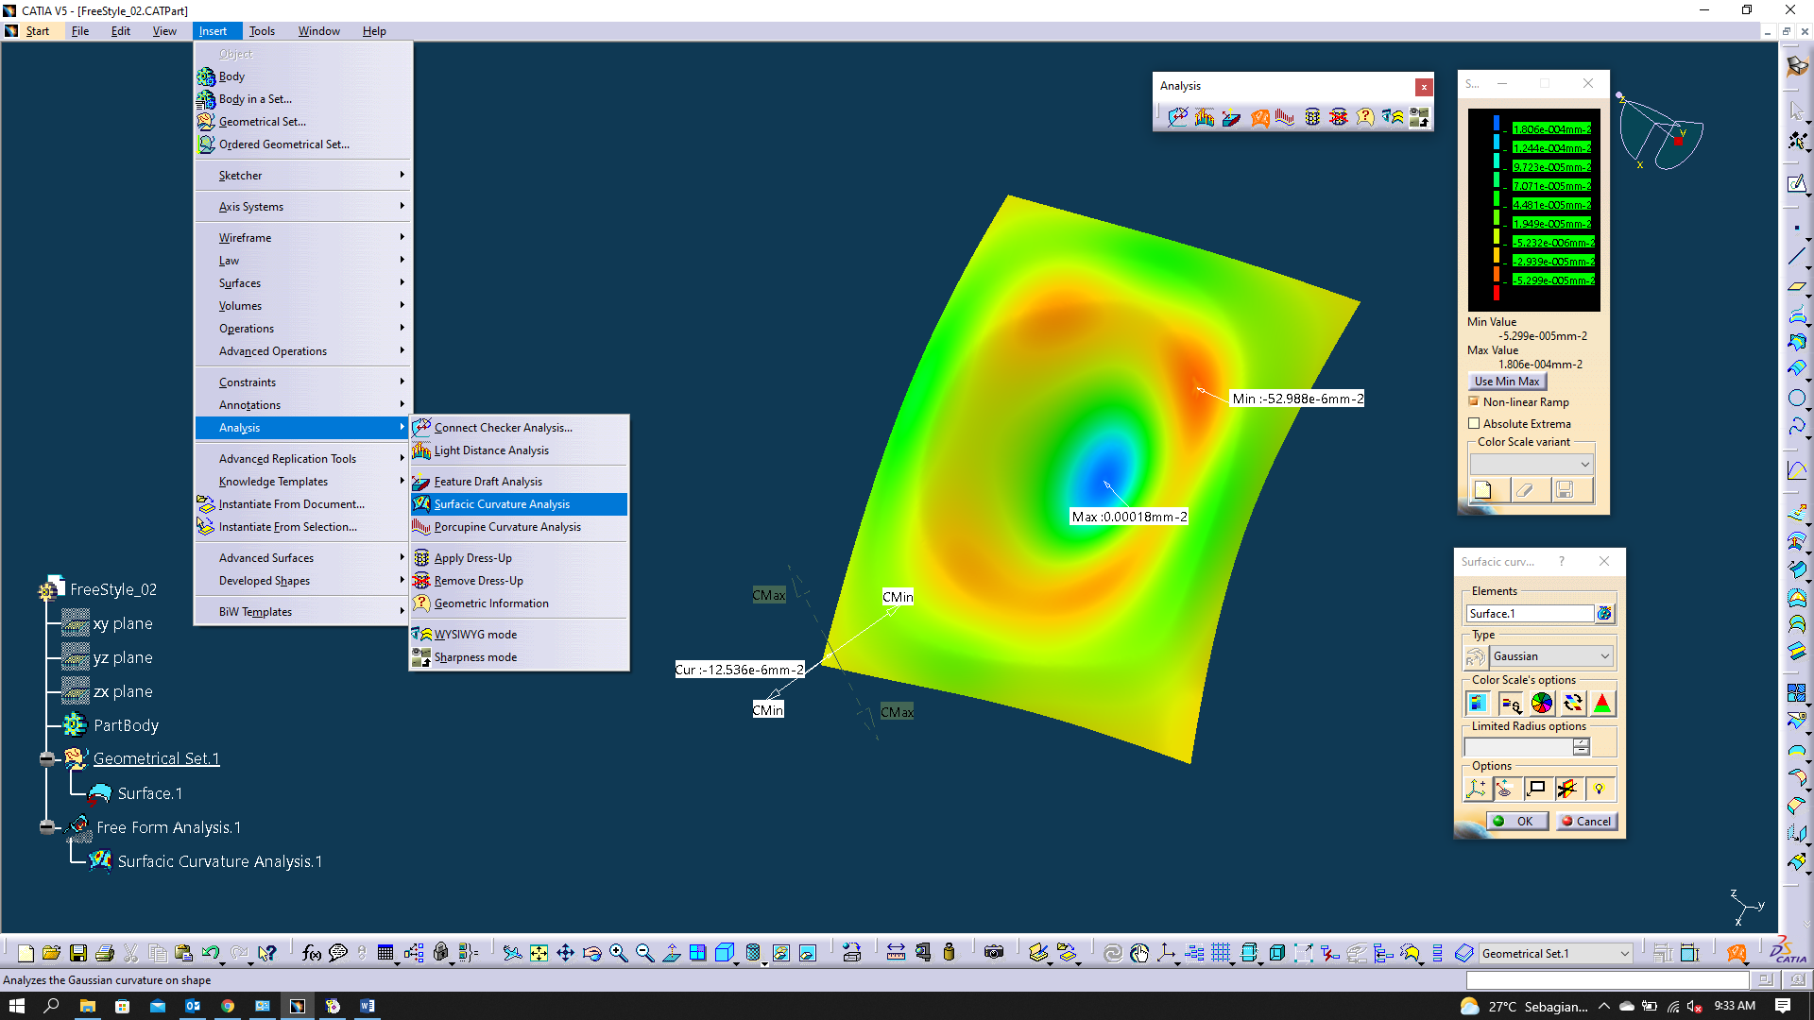Click the Formula f(x) icon
The image size is (1814, 1020).
311,953
